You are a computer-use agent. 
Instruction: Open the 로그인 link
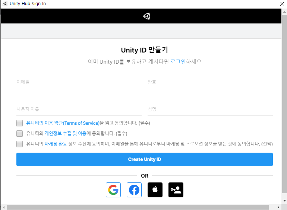[178, 61]
